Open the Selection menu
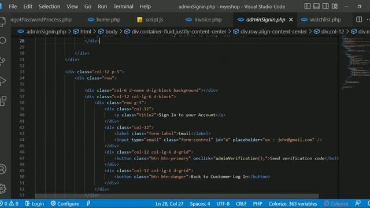 tap(49, 6)
